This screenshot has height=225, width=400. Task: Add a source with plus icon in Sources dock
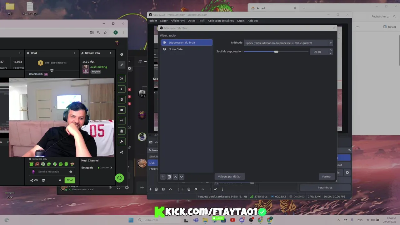coord(183,189)
